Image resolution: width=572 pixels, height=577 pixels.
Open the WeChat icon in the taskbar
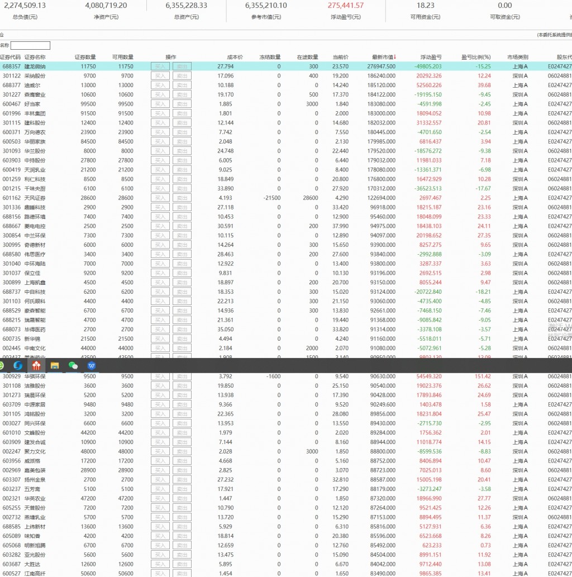point(73,366)
